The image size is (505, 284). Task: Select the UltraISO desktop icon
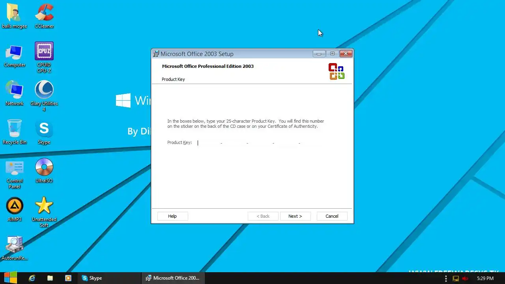click(44, 171)
